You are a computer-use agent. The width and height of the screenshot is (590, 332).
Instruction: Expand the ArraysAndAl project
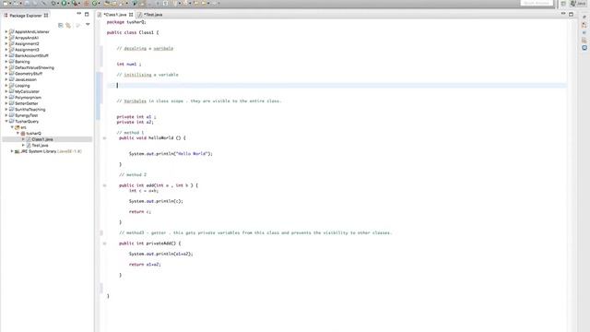[6, 38]
